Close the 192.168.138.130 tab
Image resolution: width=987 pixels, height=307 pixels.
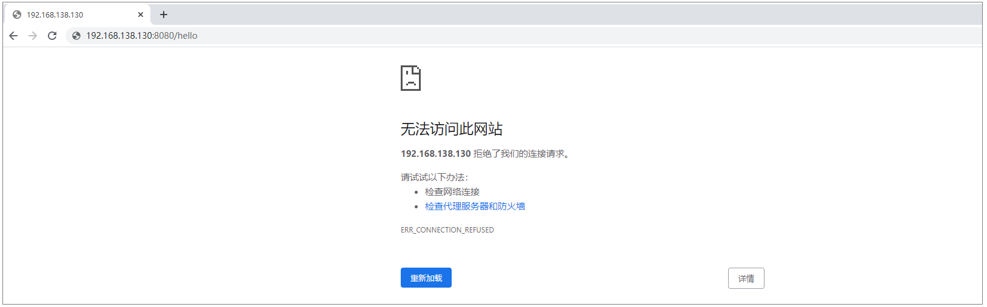tap(141, 15)
